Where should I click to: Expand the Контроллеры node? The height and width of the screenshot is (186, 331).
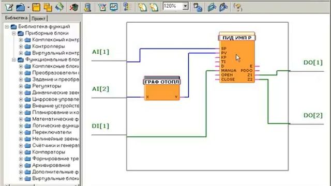21,47
